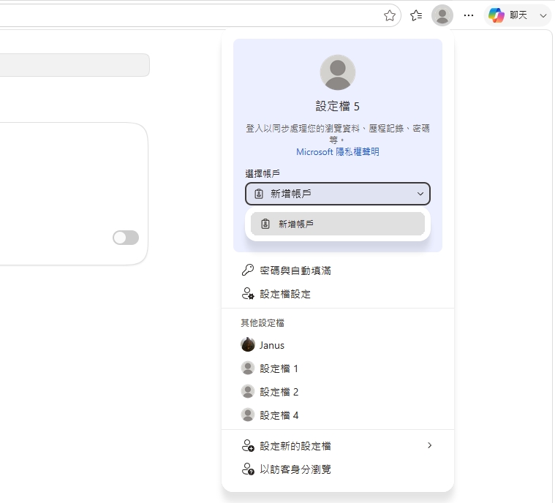The image size is (555, 503).
Task: Open Microsoft 隱私權聲明 link
Action: click(x=337, y=152)
